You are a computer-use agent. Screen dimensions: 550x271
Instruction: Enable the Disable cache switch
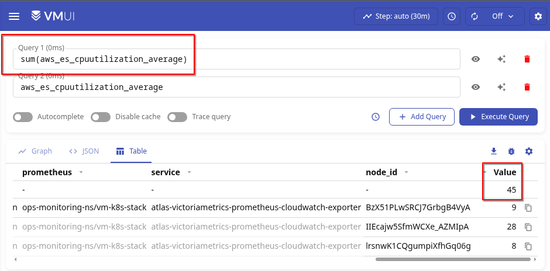101,117
